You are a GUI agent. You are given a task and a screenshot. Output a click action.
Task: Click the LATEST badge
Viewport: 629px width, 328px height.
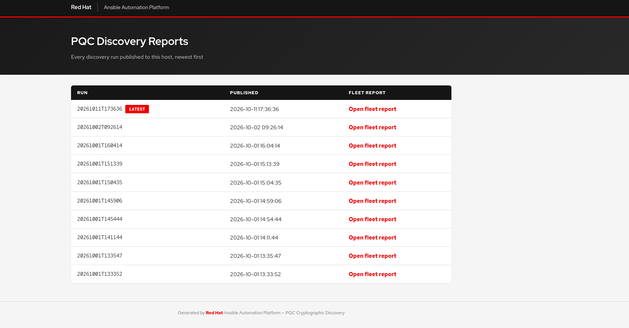137,109
